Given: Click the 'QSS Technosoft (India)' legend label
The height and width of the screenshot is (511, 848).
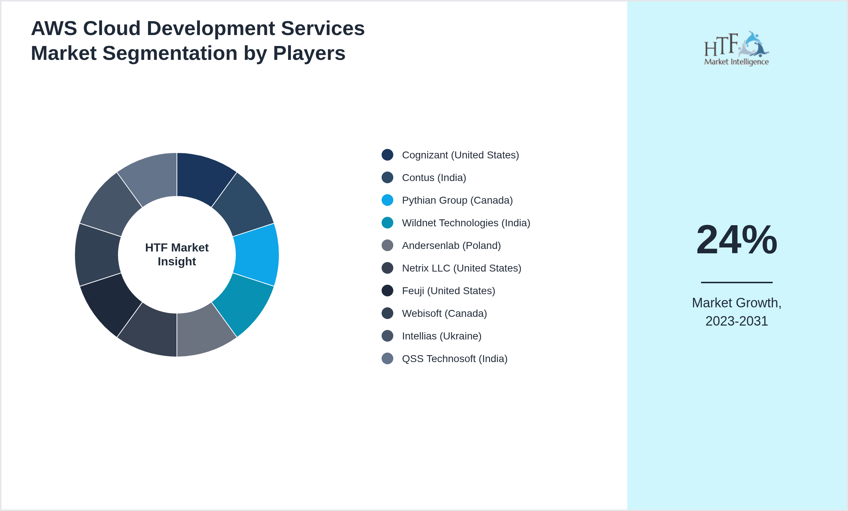Looking at the screenshot, I should [x=455, y=359].
